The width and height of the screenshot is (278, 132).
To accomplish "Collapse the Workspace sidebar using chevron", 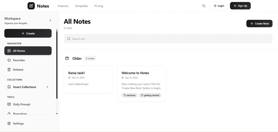I will point(50,21).
